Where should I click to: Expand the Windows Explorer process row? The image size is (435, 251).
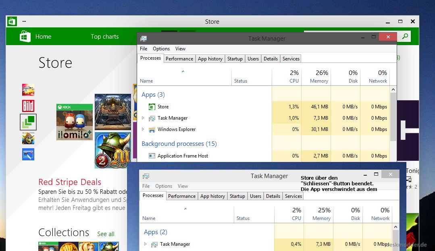click(x=143, y=129)
